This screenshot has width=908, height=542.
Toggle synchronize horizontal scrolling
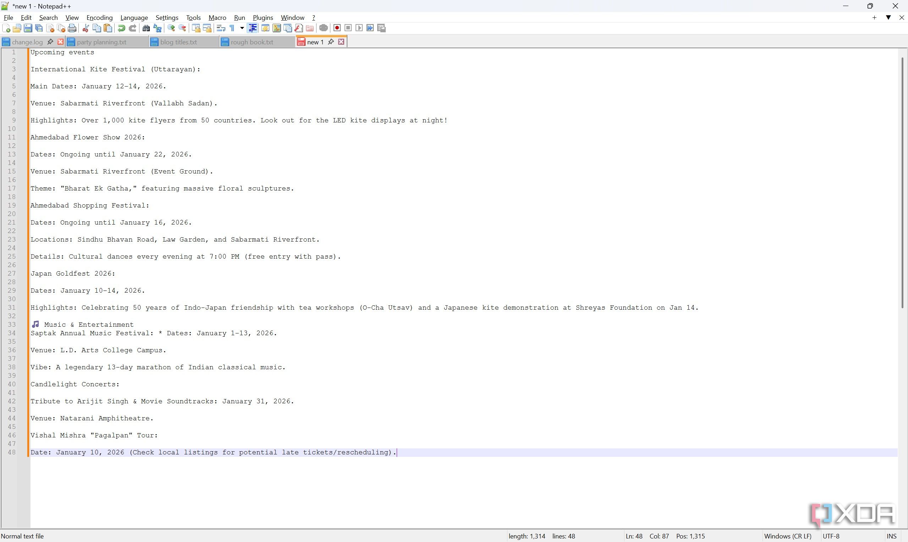(207, 28)
